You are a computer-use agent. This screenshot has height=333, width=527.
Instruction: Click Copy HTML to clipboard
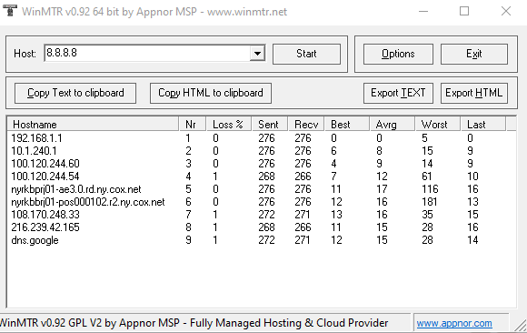point(211,93)
